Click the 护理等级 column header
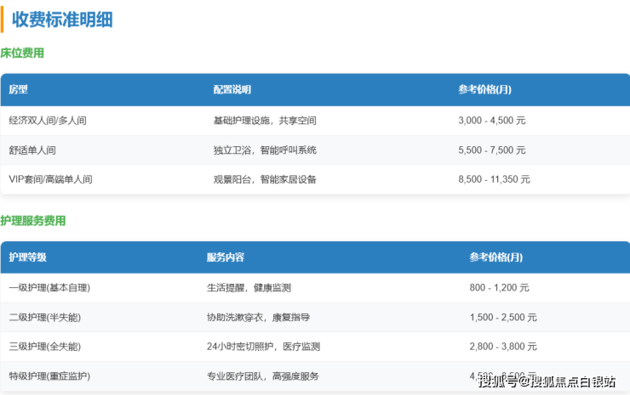This screenshot has width=630, height=395. [x=28, y=257]
